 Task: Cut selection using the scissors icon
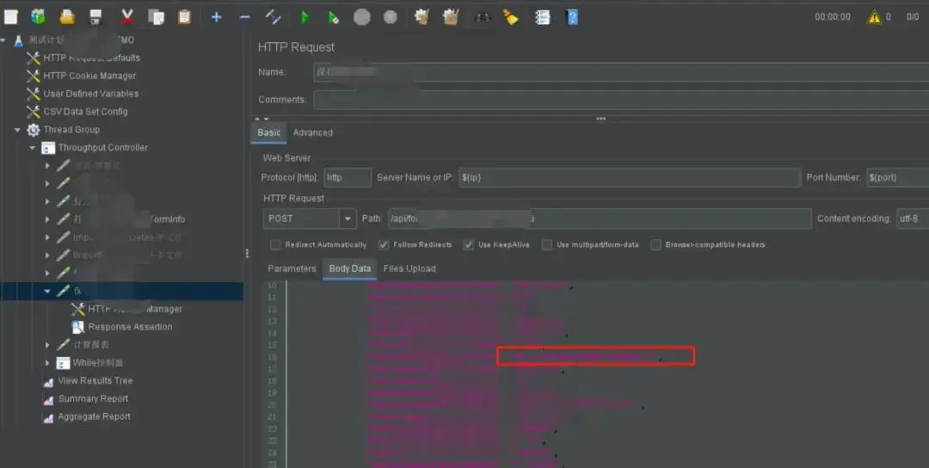click(126, 17)
